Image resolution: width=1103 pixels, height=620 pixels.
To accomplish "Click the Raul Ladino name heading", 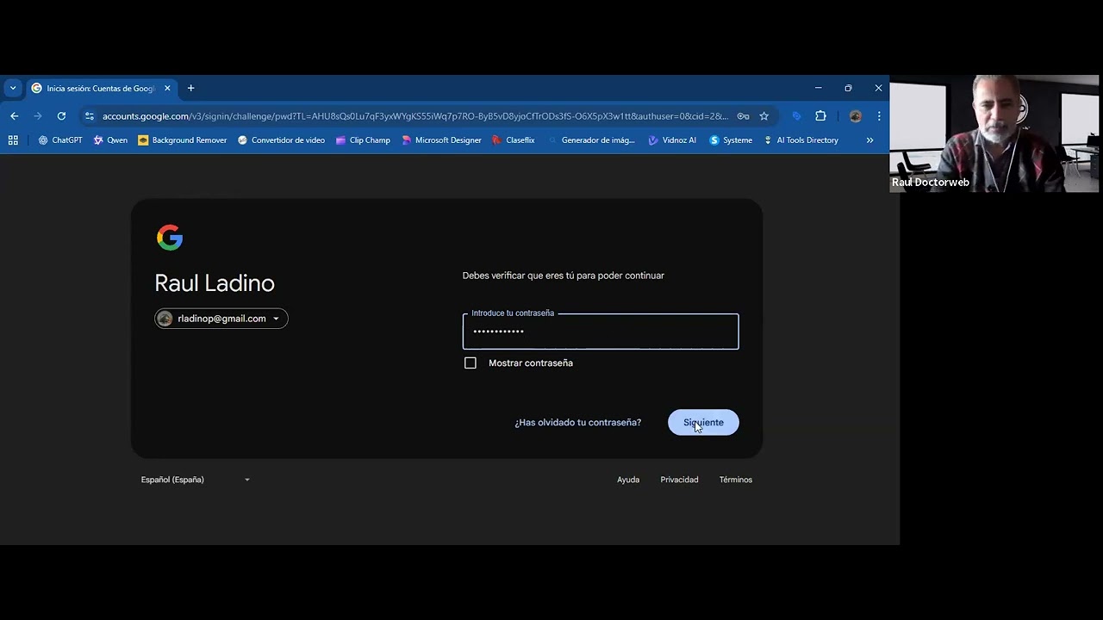I will pyautogui.click(x=215, y=283).
